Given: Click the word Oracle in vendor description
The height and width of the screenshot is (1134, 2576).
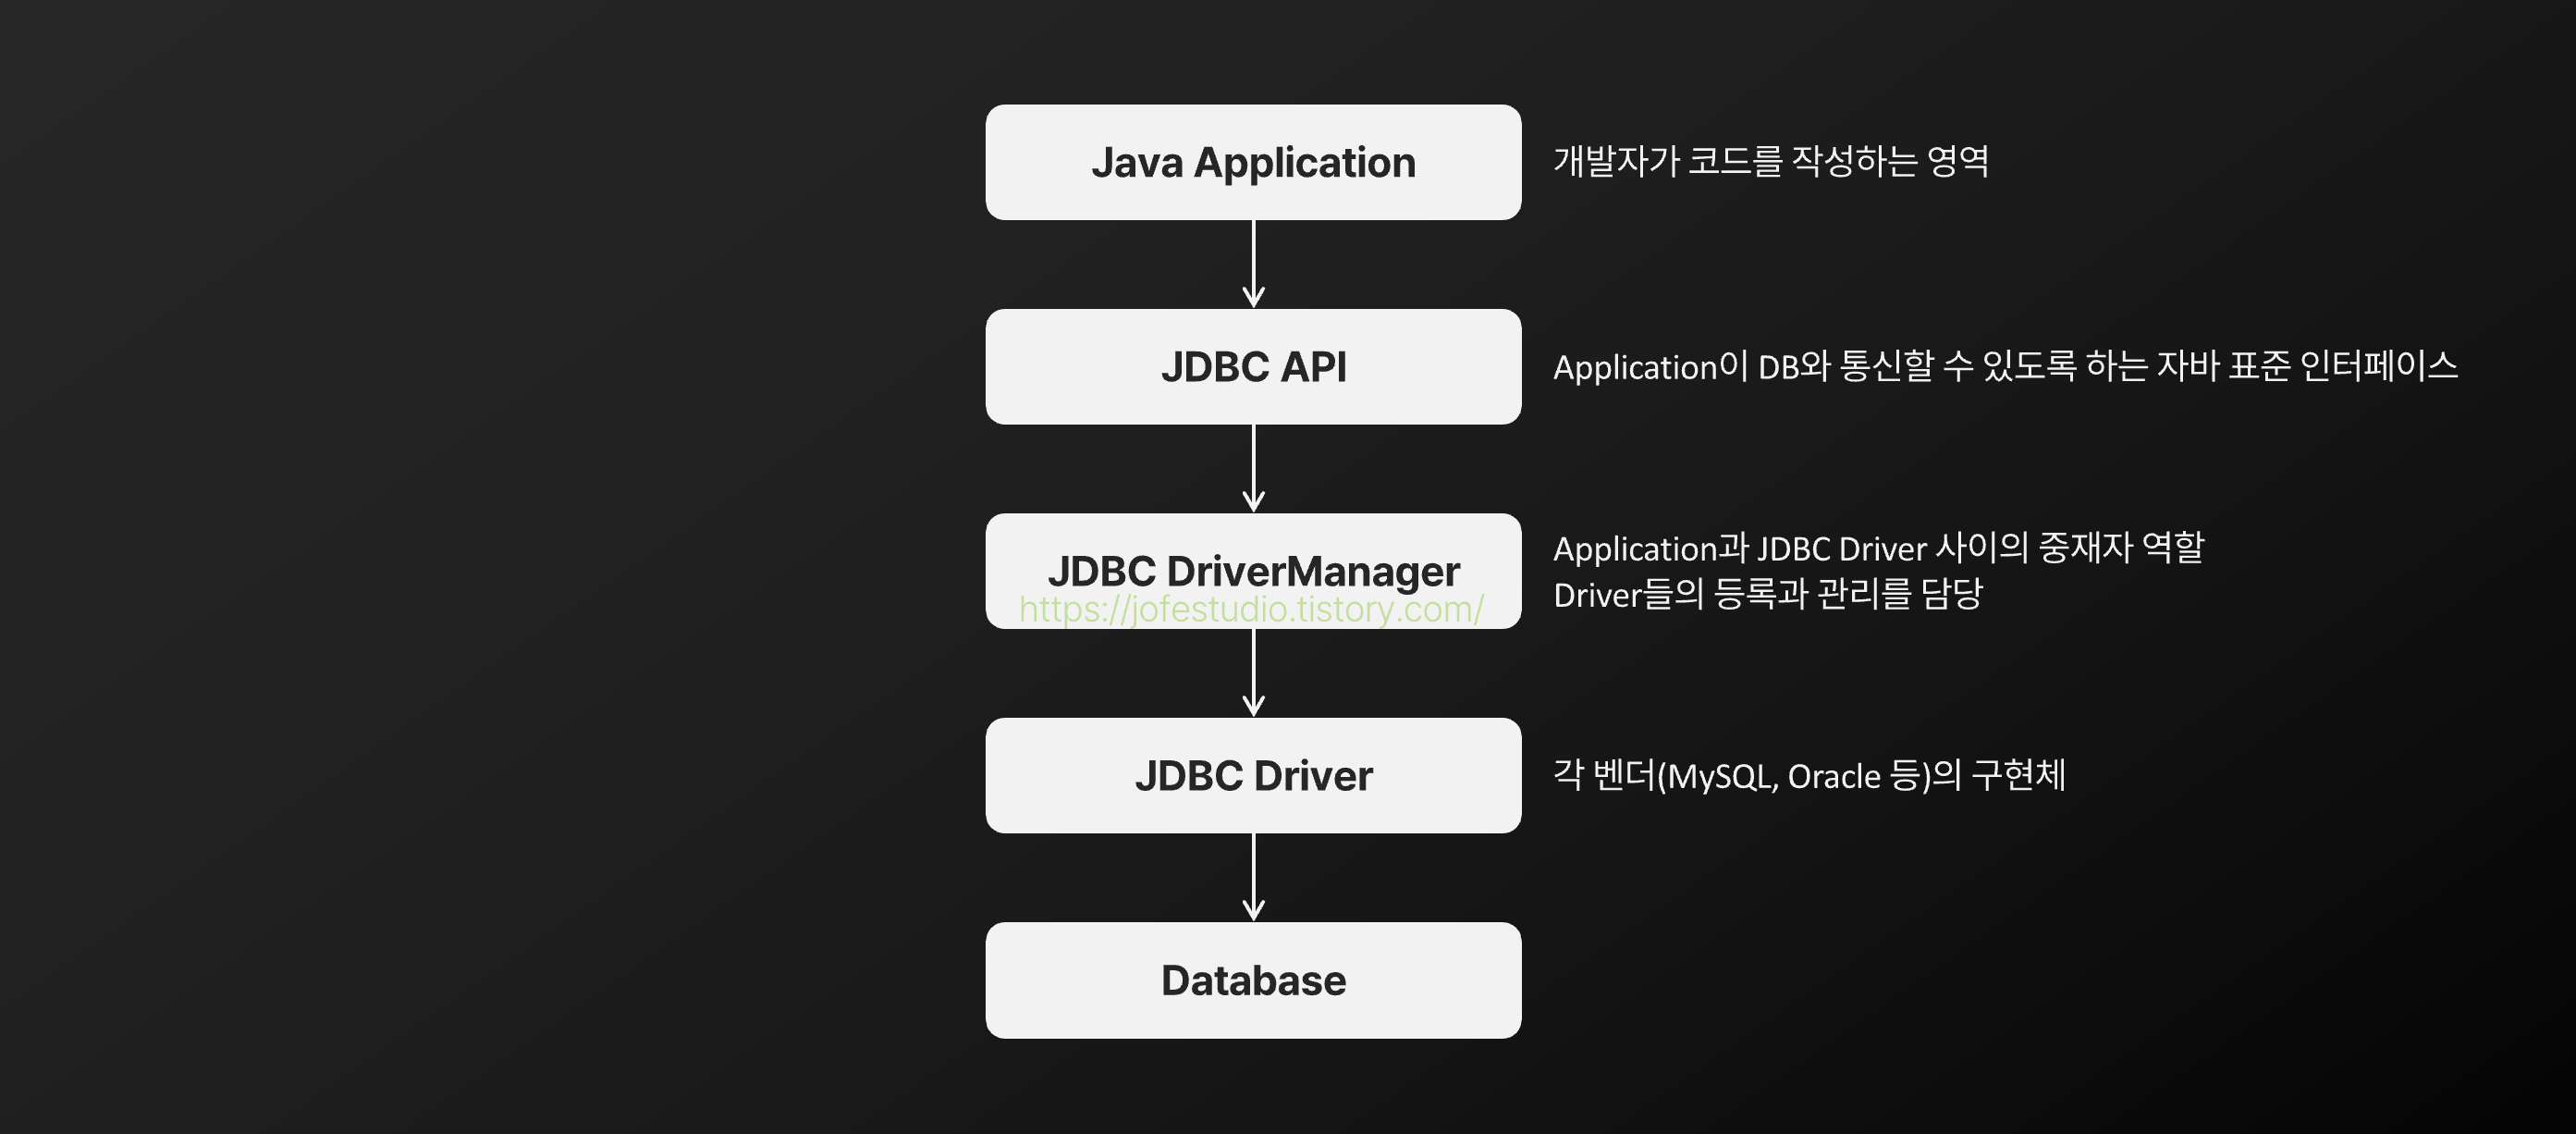Looking at the screenshot, I should (1834, 777).
